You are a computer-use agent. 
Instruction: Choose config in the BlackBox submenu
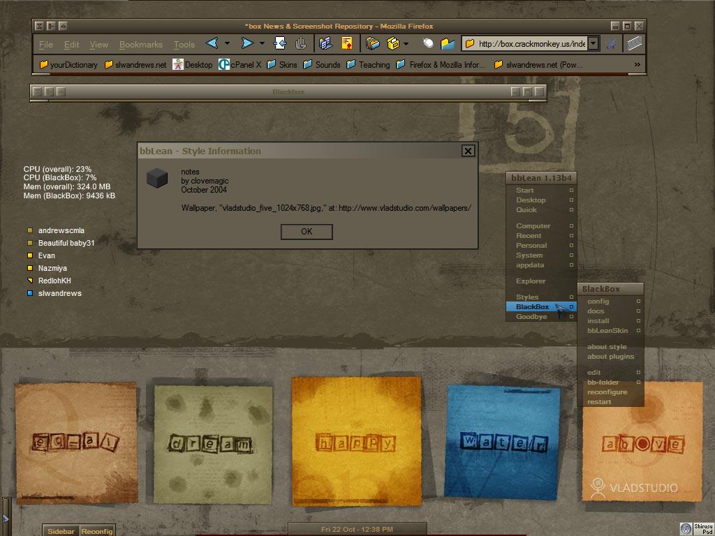(610, 301)
